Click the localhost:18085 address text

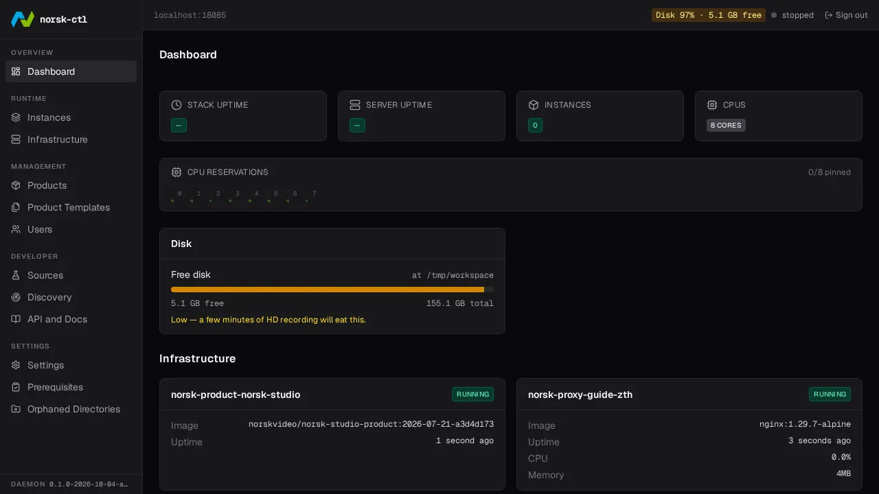(x=190, y=15)
